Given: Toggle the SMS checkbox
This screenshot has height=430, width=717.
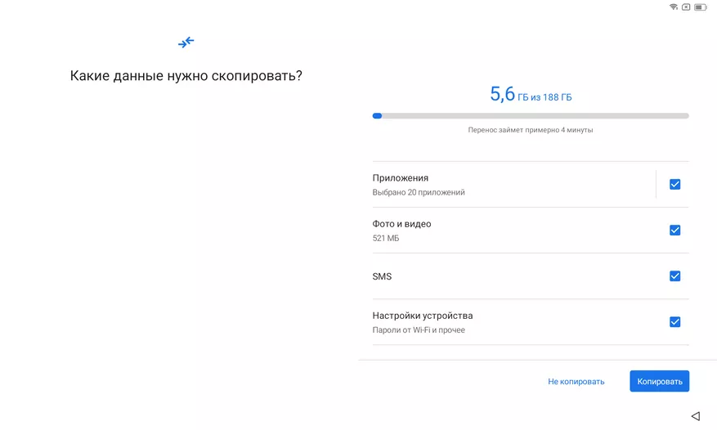Looking at the screenshot, I should tap(674, 276).
